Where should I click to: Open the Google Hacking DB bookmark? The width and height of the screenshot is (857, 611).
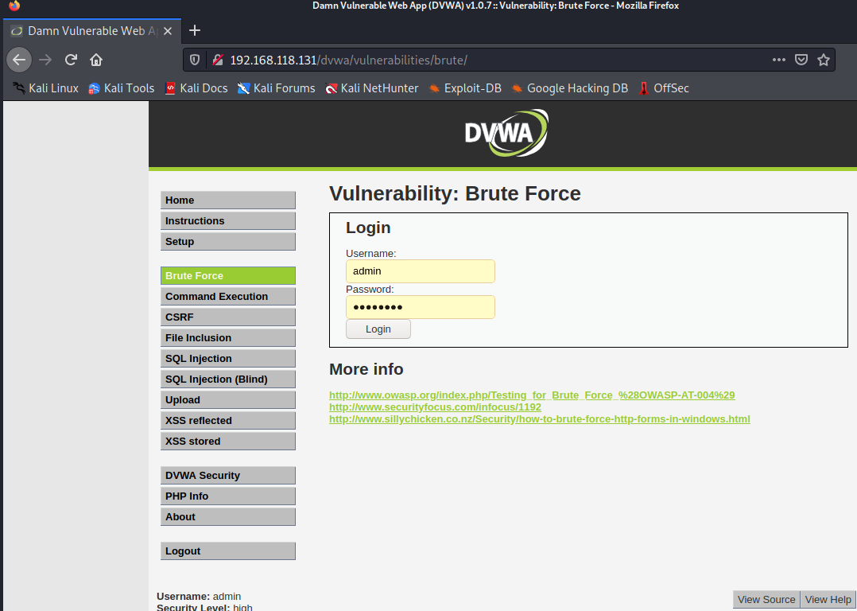(x=569, y=88)
